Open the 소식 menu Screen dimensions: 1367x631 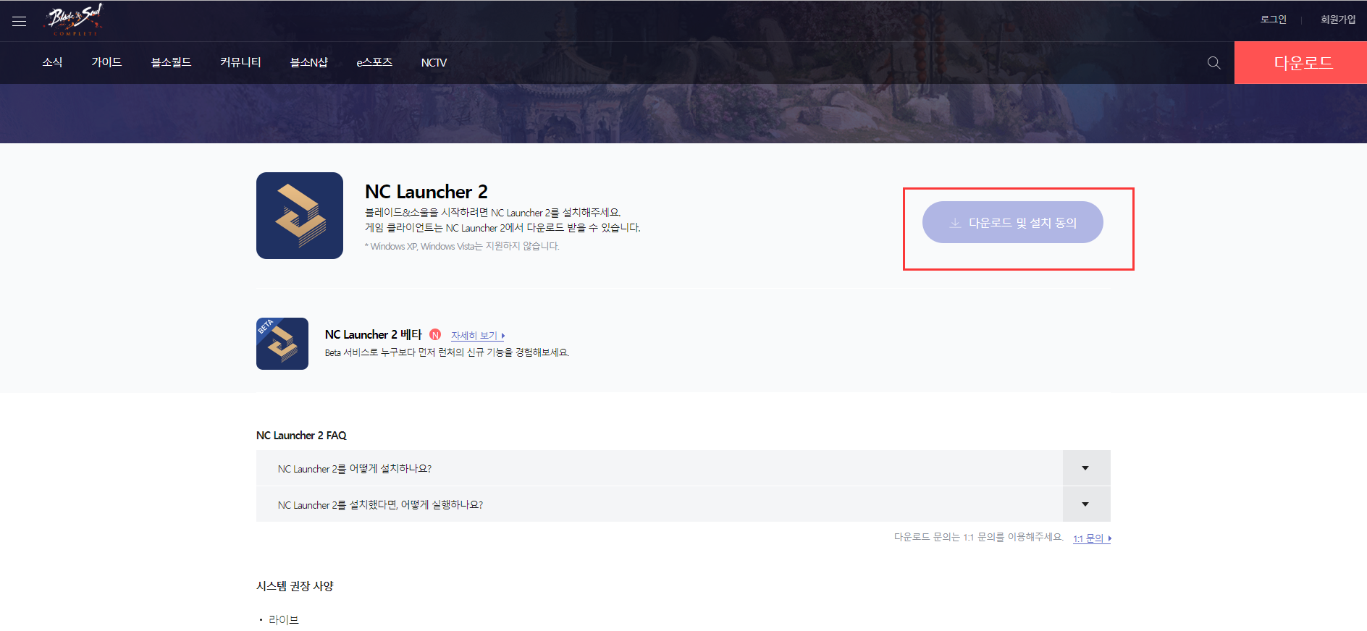(52, 63)
